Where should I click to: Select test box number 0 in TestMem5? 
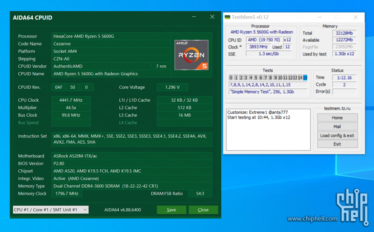(x=231, y=78)
